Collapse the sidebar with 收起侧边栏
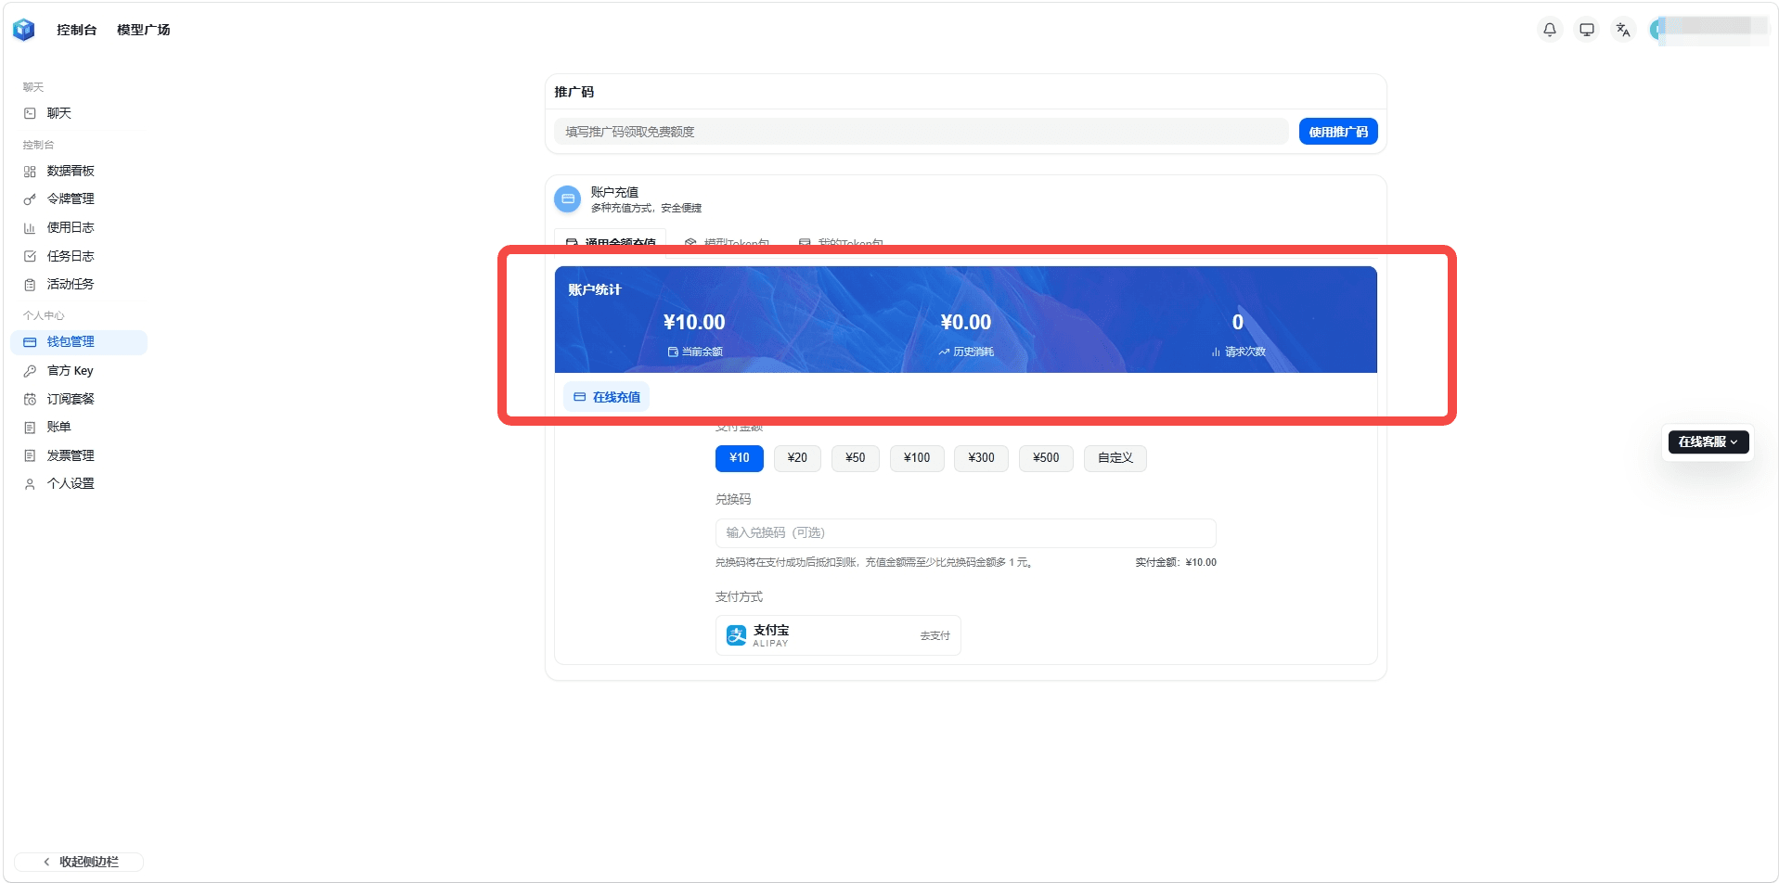 pyautogui.click(x=80, y=862)
